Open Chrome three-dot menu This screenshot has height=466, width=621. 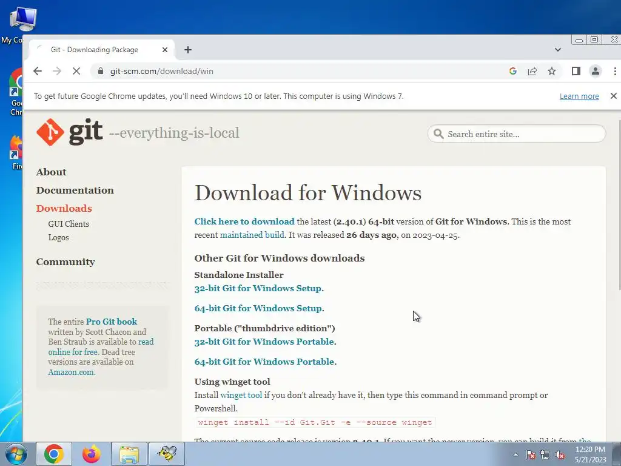pyautogui.click(x=615, y=72)
